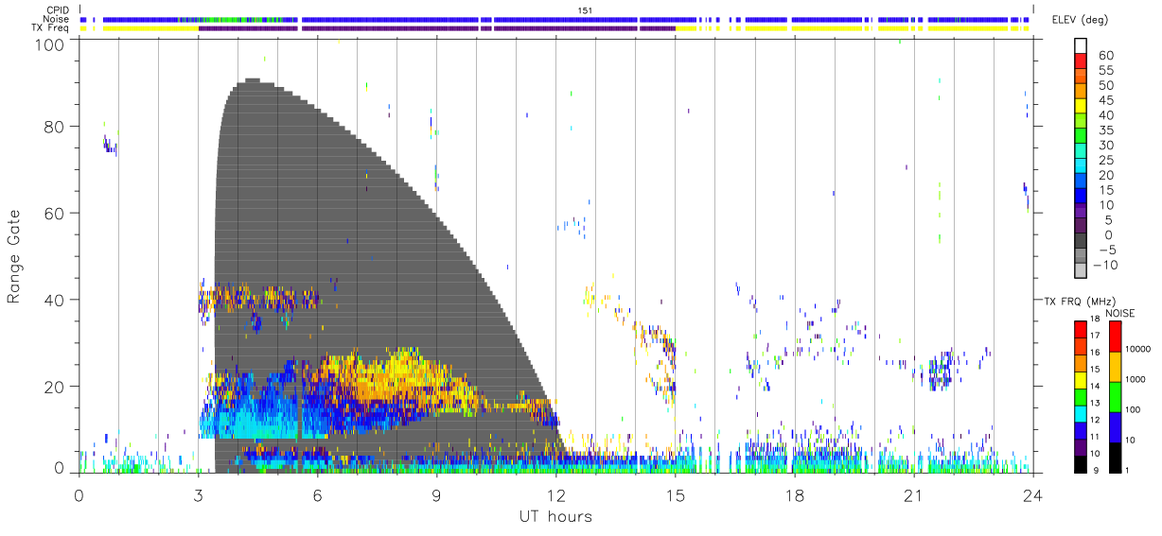Viewport: 1162px width, 536px height.
Task: Click the ELEV colorbar label '35'
Action: coord(1105,130)
